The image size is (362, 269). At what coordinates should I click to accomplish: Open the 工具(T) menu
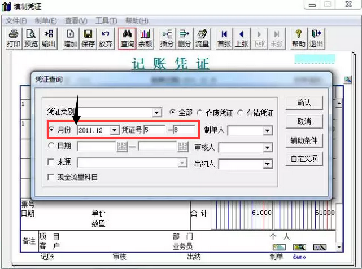(x=106, y=21)
